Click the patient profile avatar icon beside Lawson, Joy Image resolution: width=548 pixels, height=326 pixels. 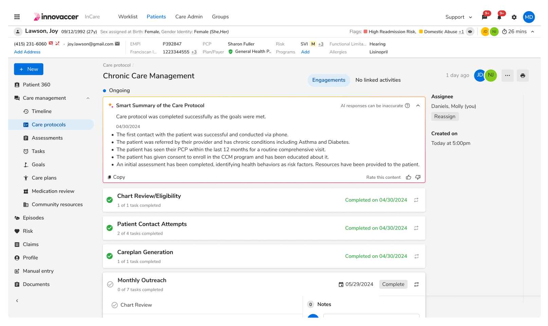[x=18, y=32]
